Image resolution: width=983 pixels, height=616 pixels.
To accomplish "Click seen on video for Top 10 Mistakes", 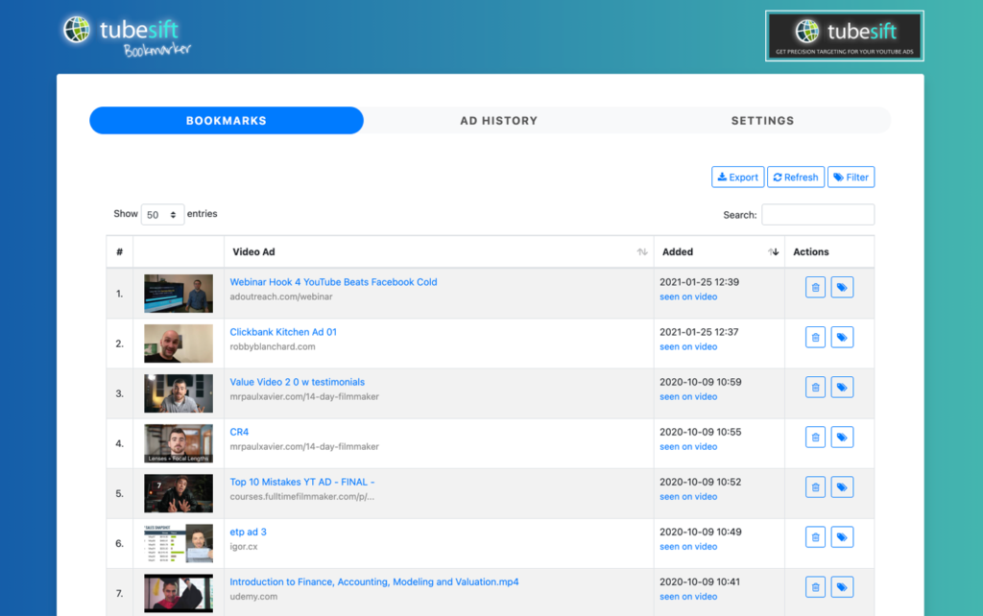I will 688,496.
